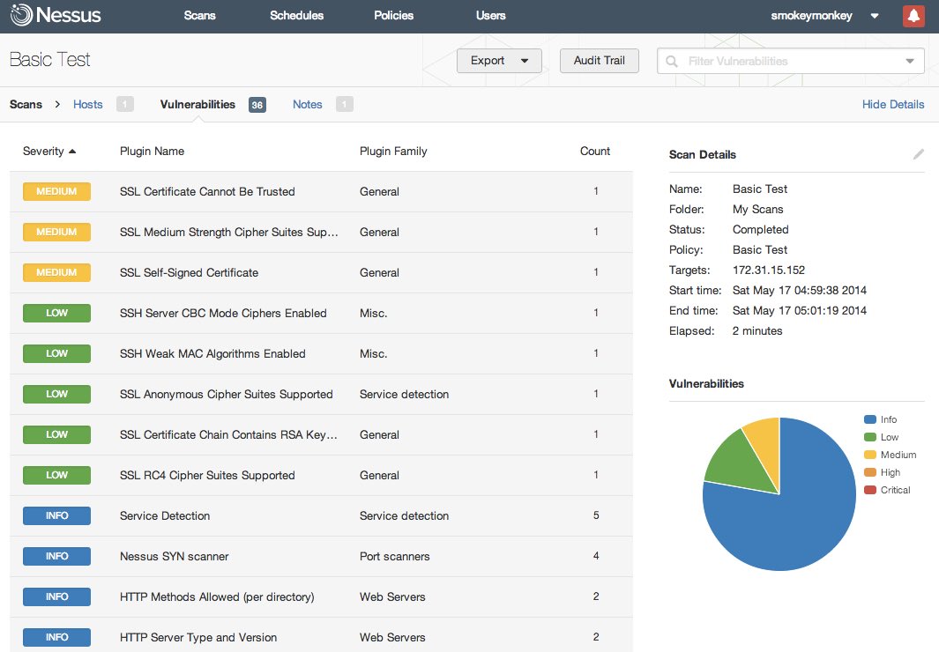Toggle the Info legend entry in the pie chart
The image size is (939, 652).
(880, 419)
